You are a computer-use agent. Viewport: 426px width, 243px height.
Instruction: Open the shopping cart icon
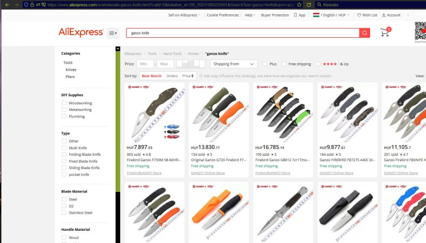pos(385,32)
